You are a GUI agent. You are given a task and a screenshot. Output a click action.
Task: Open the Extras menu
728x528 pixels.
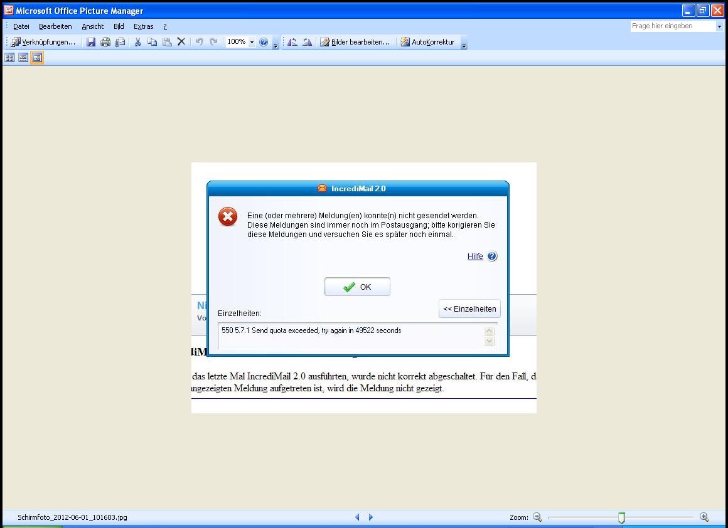click(143, 26)
